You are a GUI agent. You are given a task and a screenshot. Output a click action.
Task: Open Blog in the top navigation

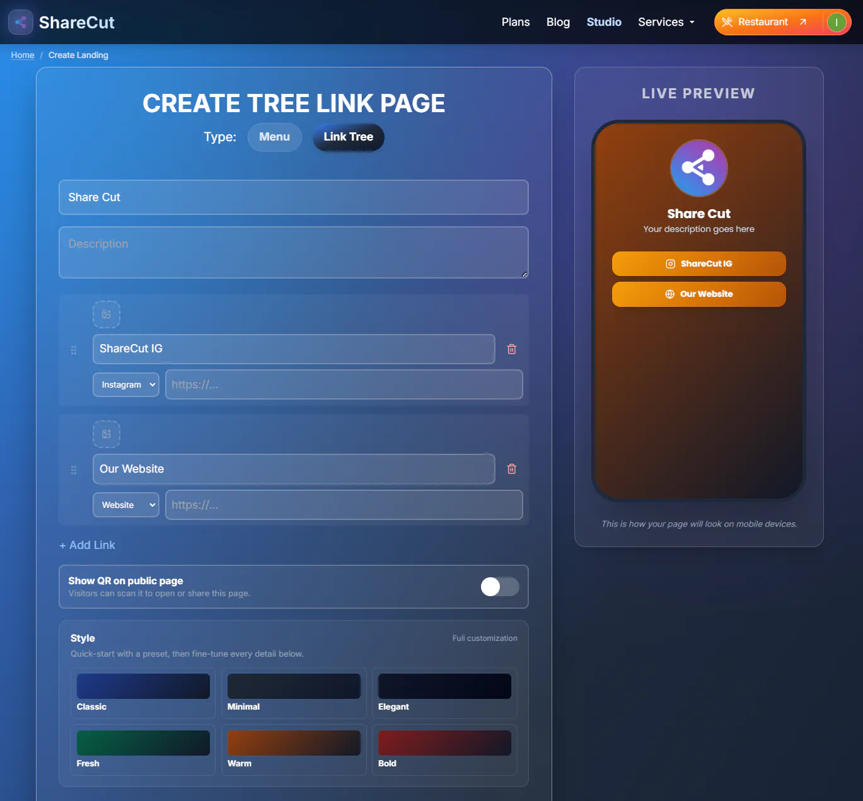point(558,22)
